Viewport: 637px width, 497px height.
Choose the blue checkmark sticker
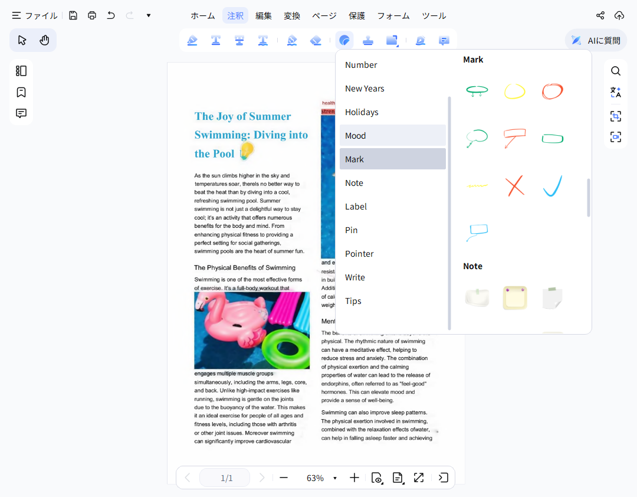pyautogui.click(x=552, y=186)
